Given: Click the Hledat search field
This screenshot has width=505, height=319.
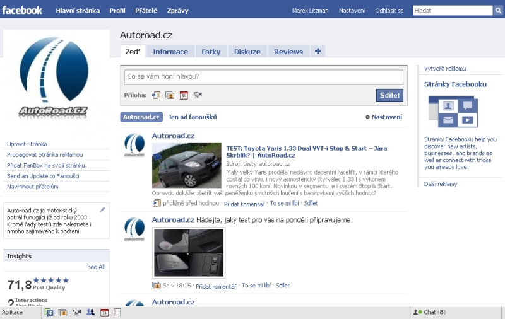Looking at the screenshot, I should coord(453,10).
